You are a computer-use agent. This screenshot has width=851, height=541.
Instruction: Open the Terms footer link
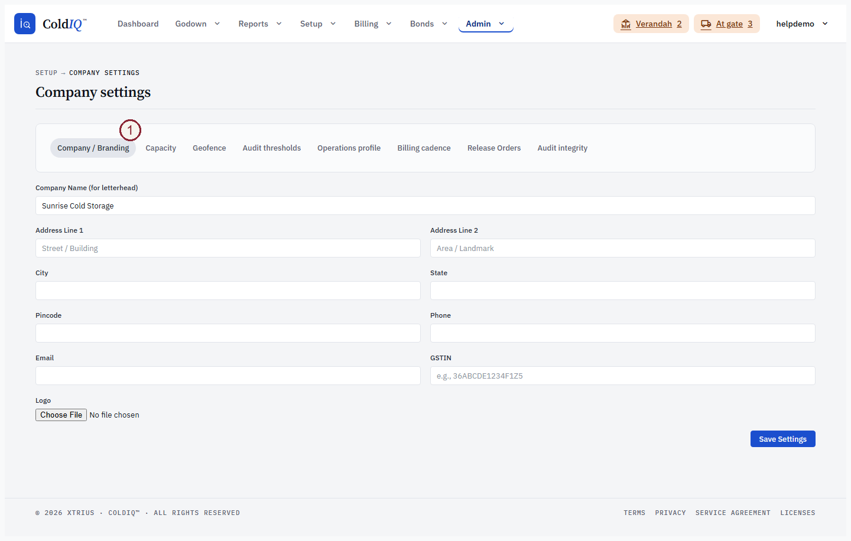(634, 513)
